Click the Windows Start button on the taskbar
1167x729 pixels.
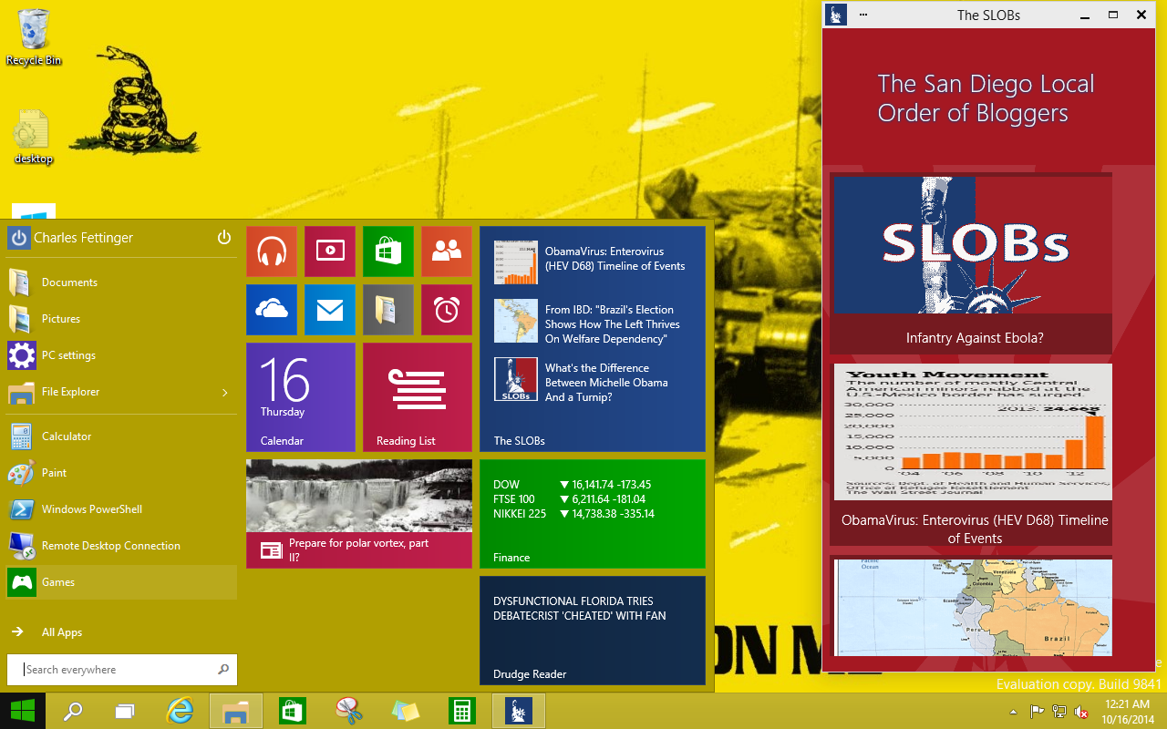tap(23, 711)
